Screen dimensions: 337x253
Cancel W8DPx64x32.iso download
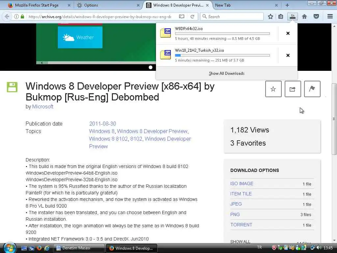click(288, 33)
